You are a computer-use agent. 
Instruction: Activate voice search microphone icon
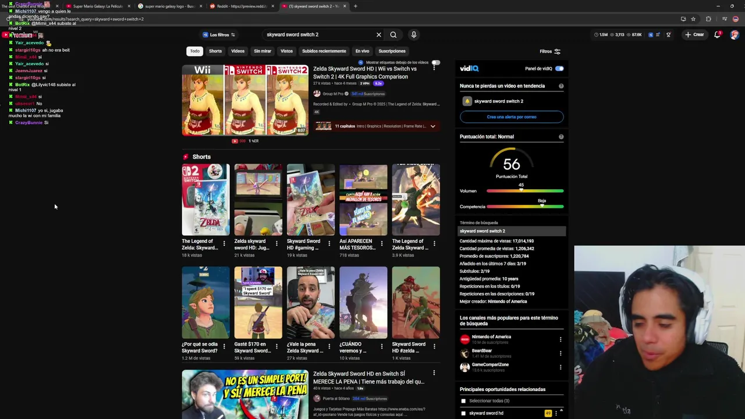[x=414, y=35]
